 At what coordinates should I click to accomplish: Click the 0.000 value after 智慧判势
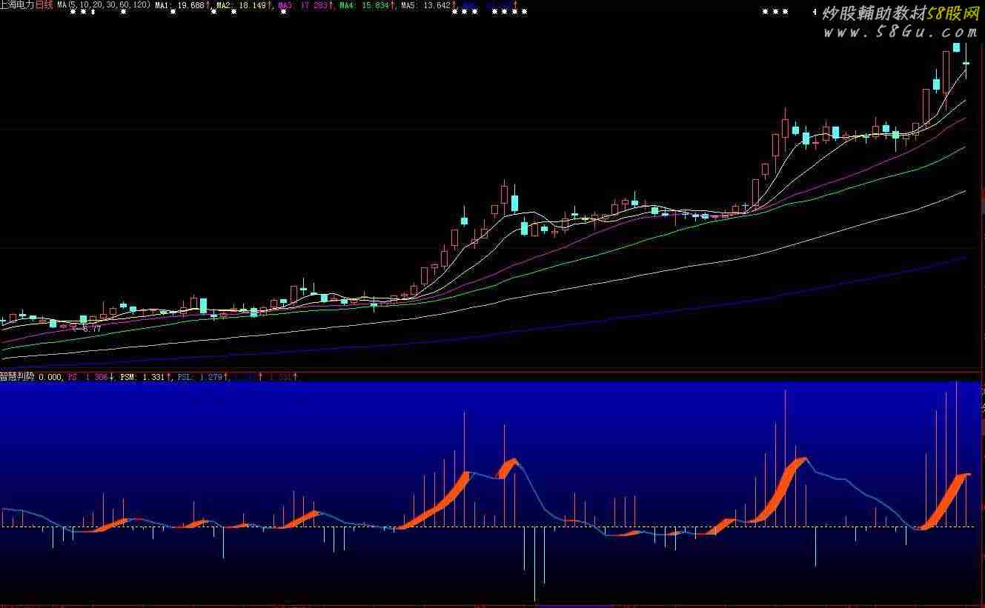(x=50, y=377)
